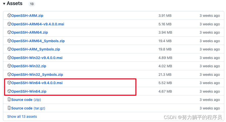Click the archive icon beside Source code (tar.gz)
The width and height of the screenshot is (226, 122).
point(9,108)
